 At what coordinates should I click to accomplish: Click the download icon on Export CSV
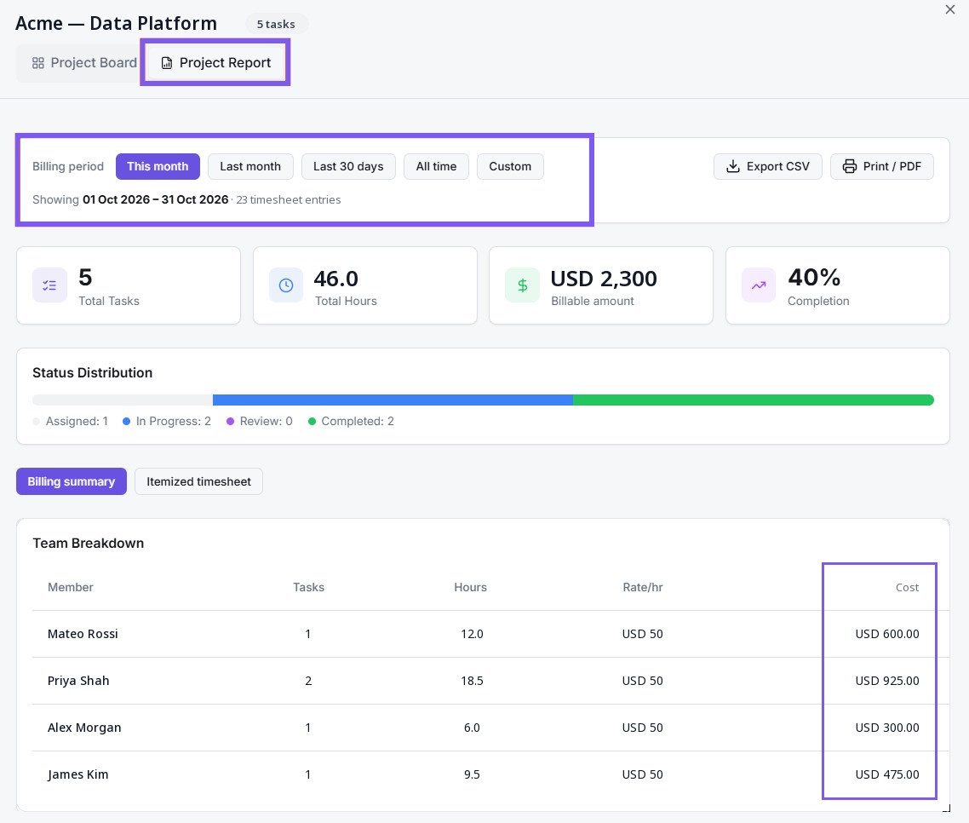pos(733,166)
